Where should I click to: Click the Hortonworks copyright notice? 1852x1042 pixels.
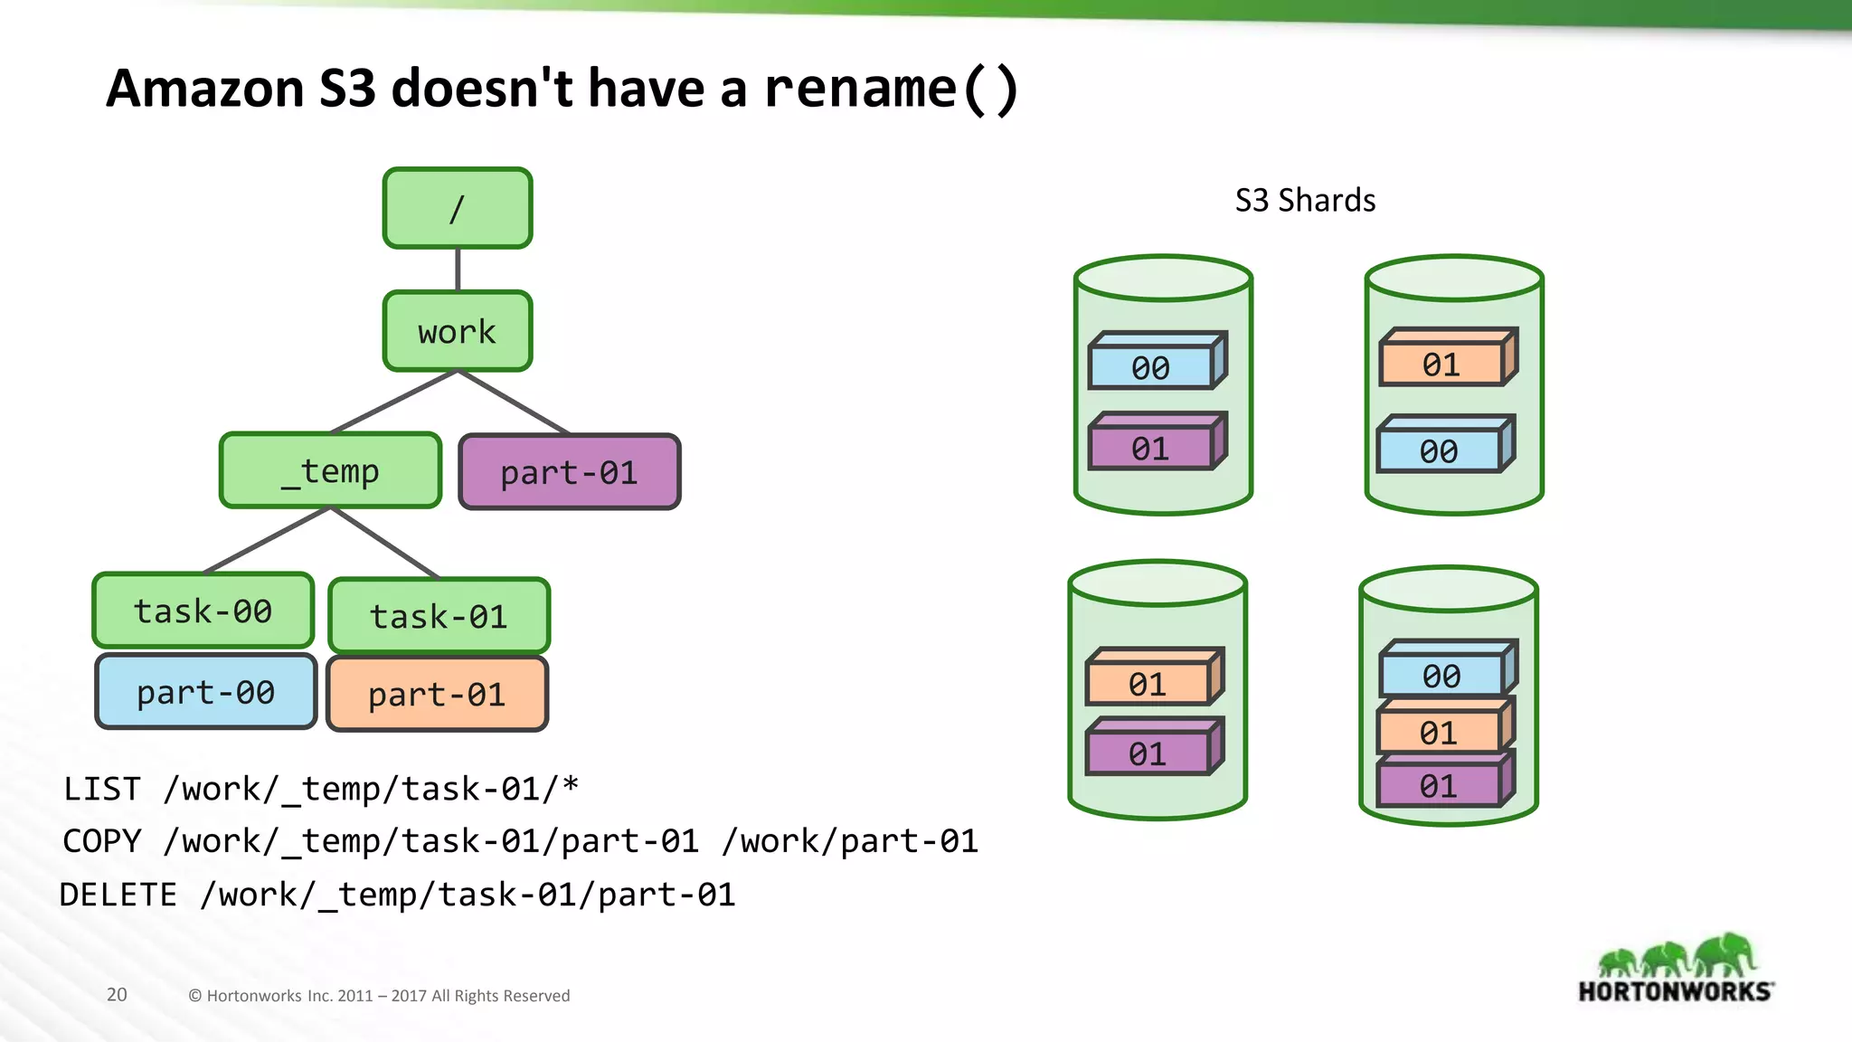click(379, 995)
